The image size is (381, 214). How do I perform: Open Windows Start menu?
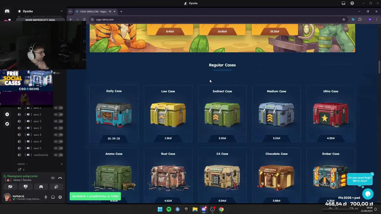[x=160, y=209]
